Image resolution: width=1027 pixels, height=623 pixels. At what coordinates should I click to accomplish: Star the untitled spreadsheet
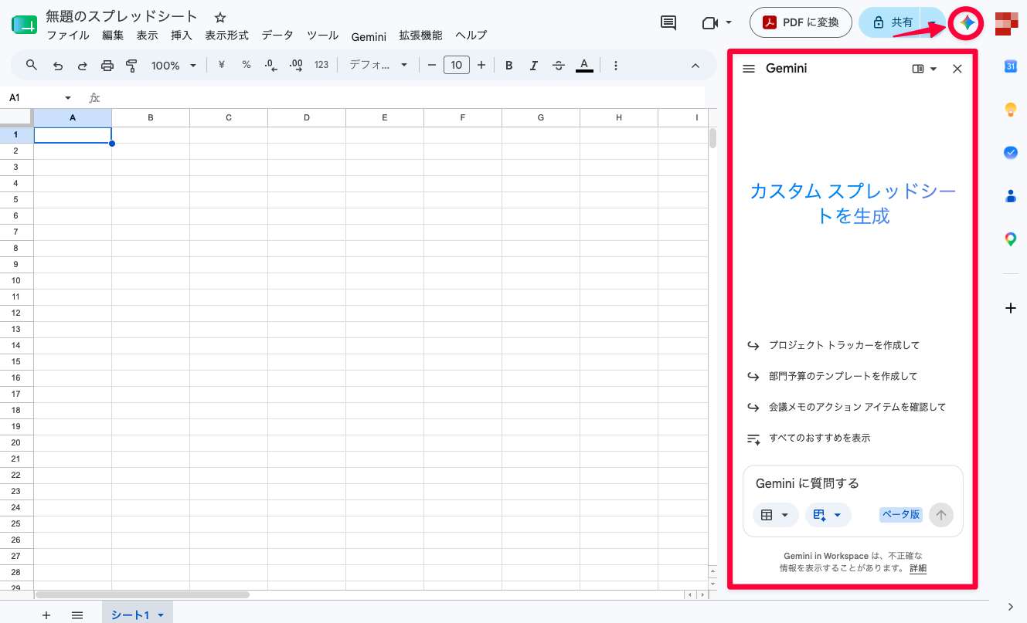(x=220, y=17)
